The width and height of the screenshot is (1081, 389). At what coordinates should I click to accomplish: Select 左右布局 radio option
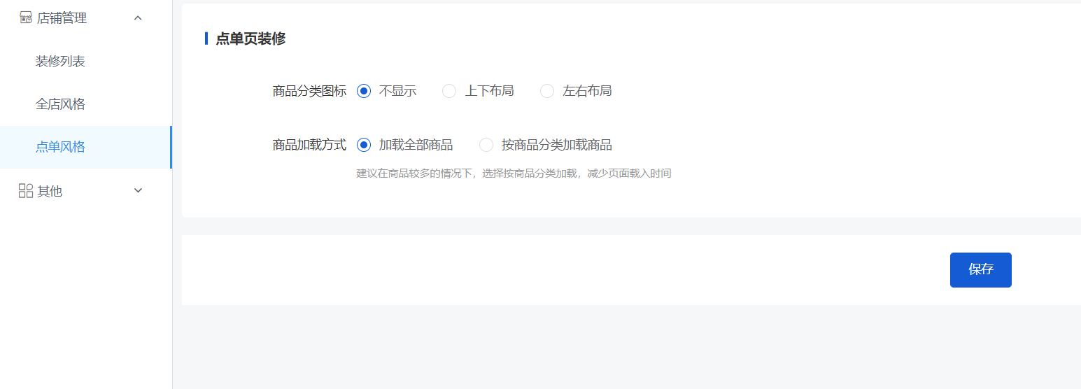pos(547,91)
